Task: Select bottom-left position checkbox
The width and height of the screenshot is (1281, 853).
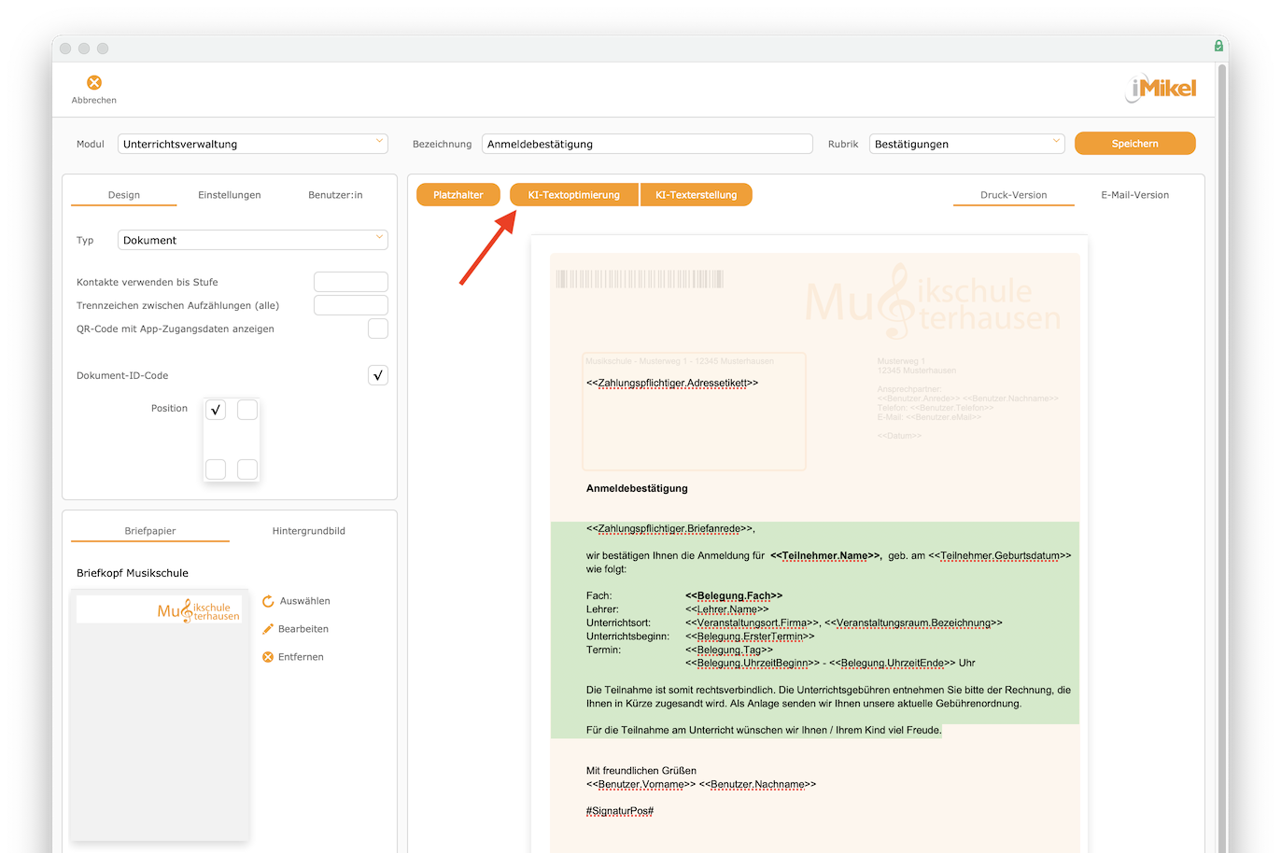Action: point(216,469)
